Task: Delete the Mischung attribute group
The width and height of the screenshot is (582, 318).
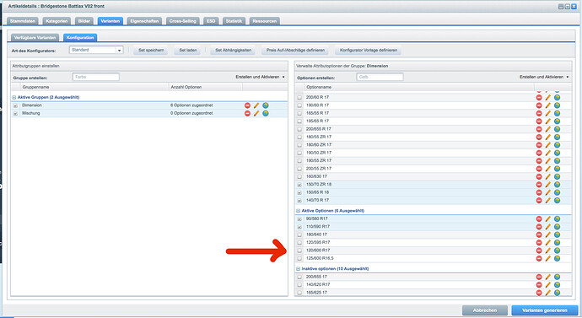Action: pos(248,113)
